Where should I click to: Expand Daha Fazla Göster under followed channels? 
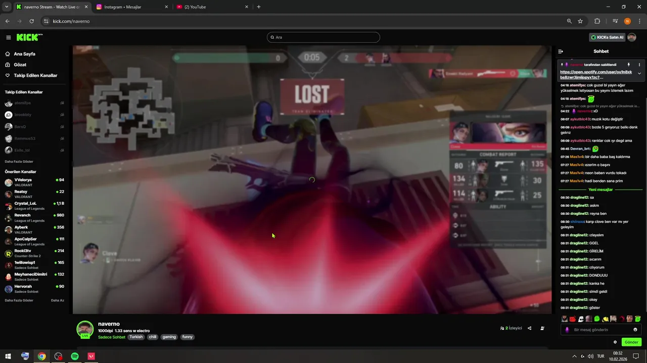coord(19,161)
